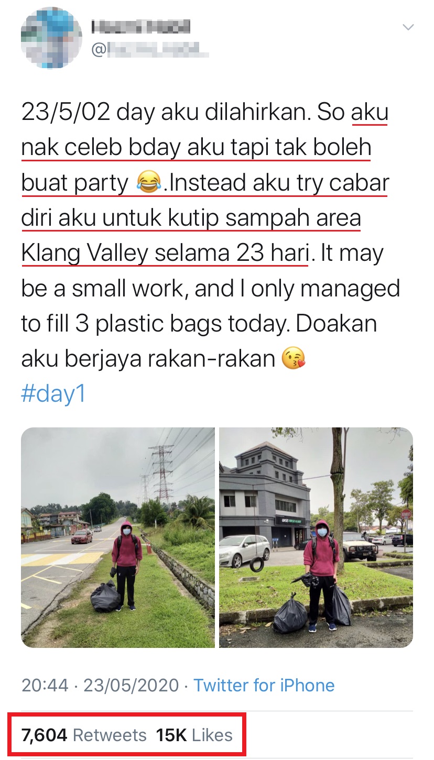The width and height of the screenshot is (434, 760).
Task: Open the blurred @username handle
Action: pyautogui.click(x=150, y=50)
